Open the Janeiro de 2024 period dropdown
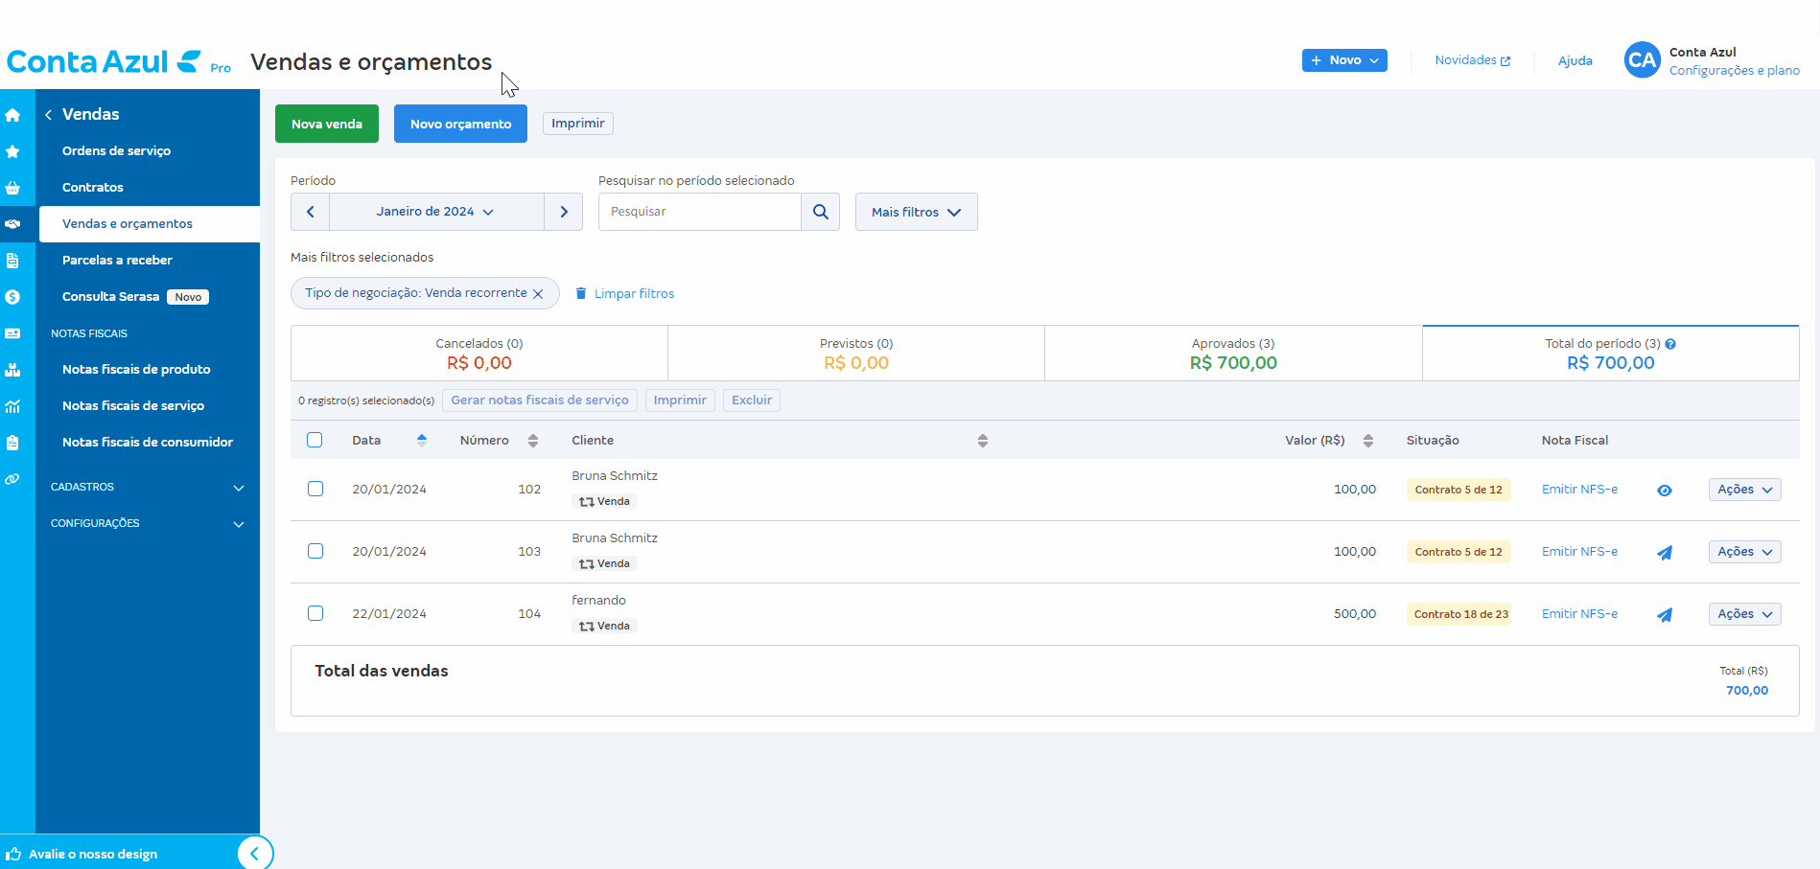Screen dimensions: 1820x869 (436, 212)
